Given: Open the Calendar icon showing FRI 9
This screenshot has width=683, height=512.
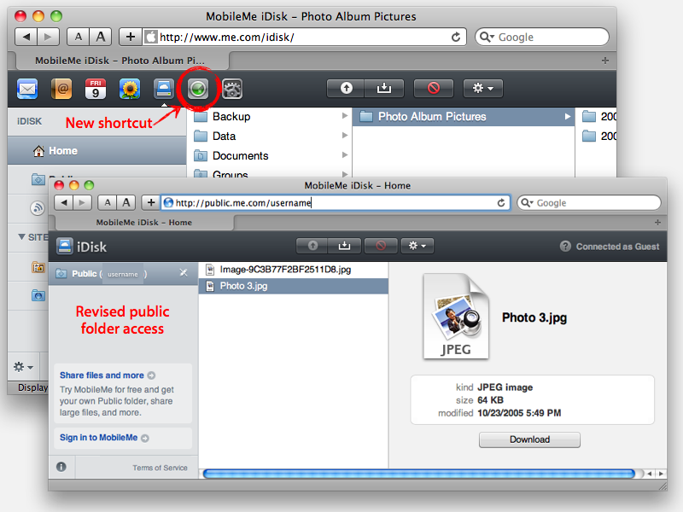Looking at the screenshot, I should 96,89.
